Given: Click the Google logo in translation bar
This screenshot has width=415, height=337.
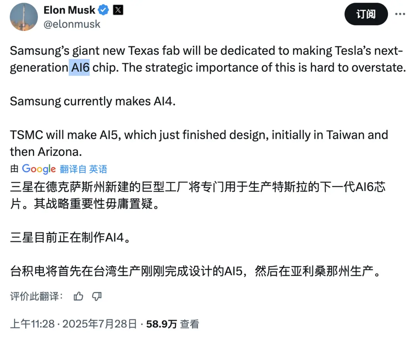Looking at the screenshot, I should pos(38,169).
